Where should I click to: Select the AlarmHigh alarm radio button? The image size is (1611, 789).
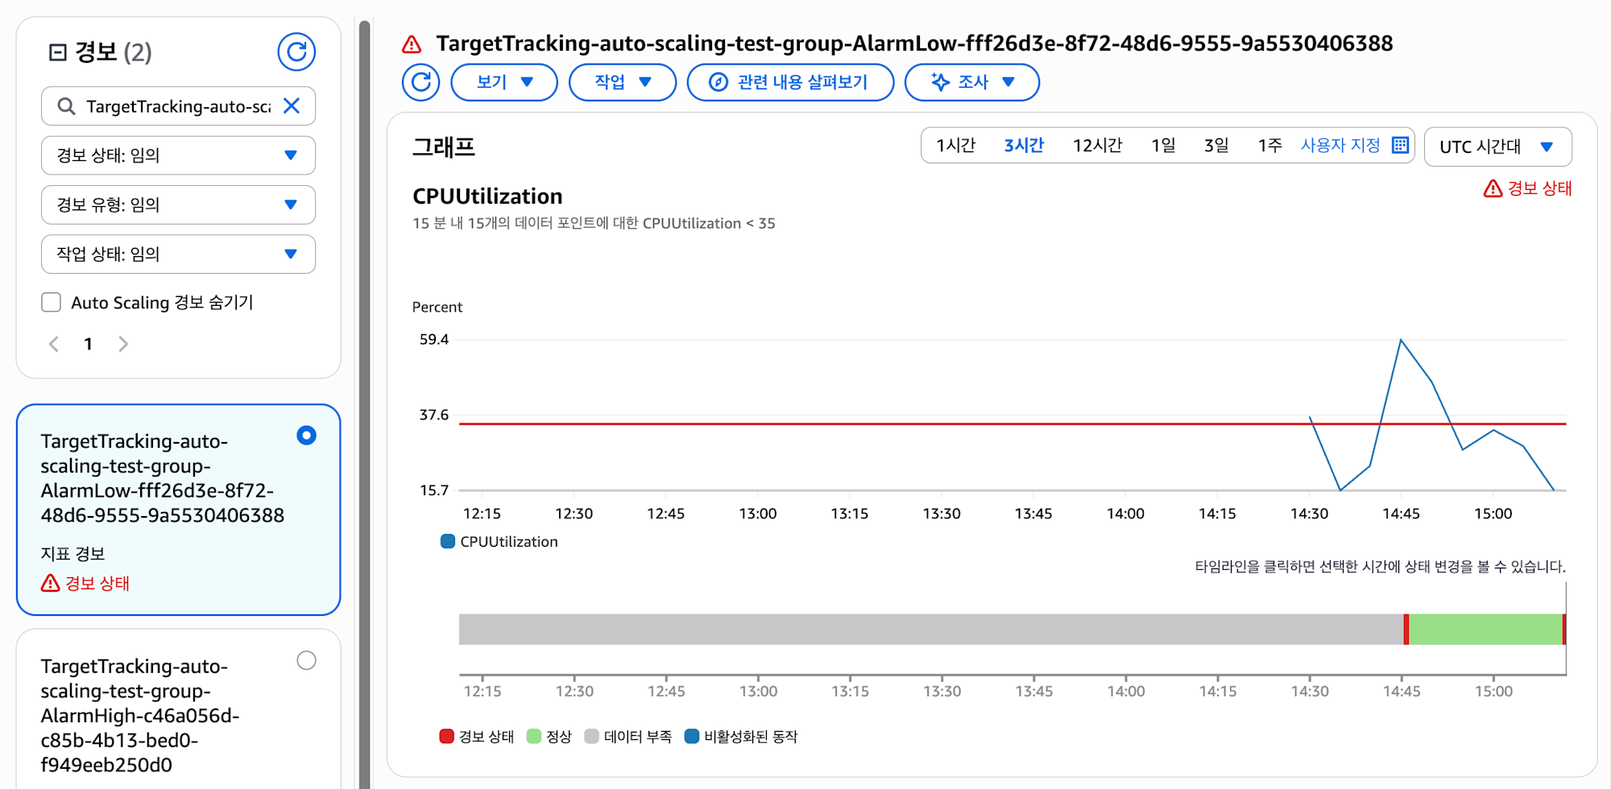(306, 660)
